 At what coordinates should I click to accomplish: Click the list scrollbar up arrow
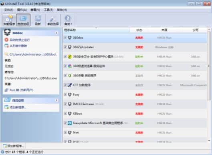[x=209, y=29]
